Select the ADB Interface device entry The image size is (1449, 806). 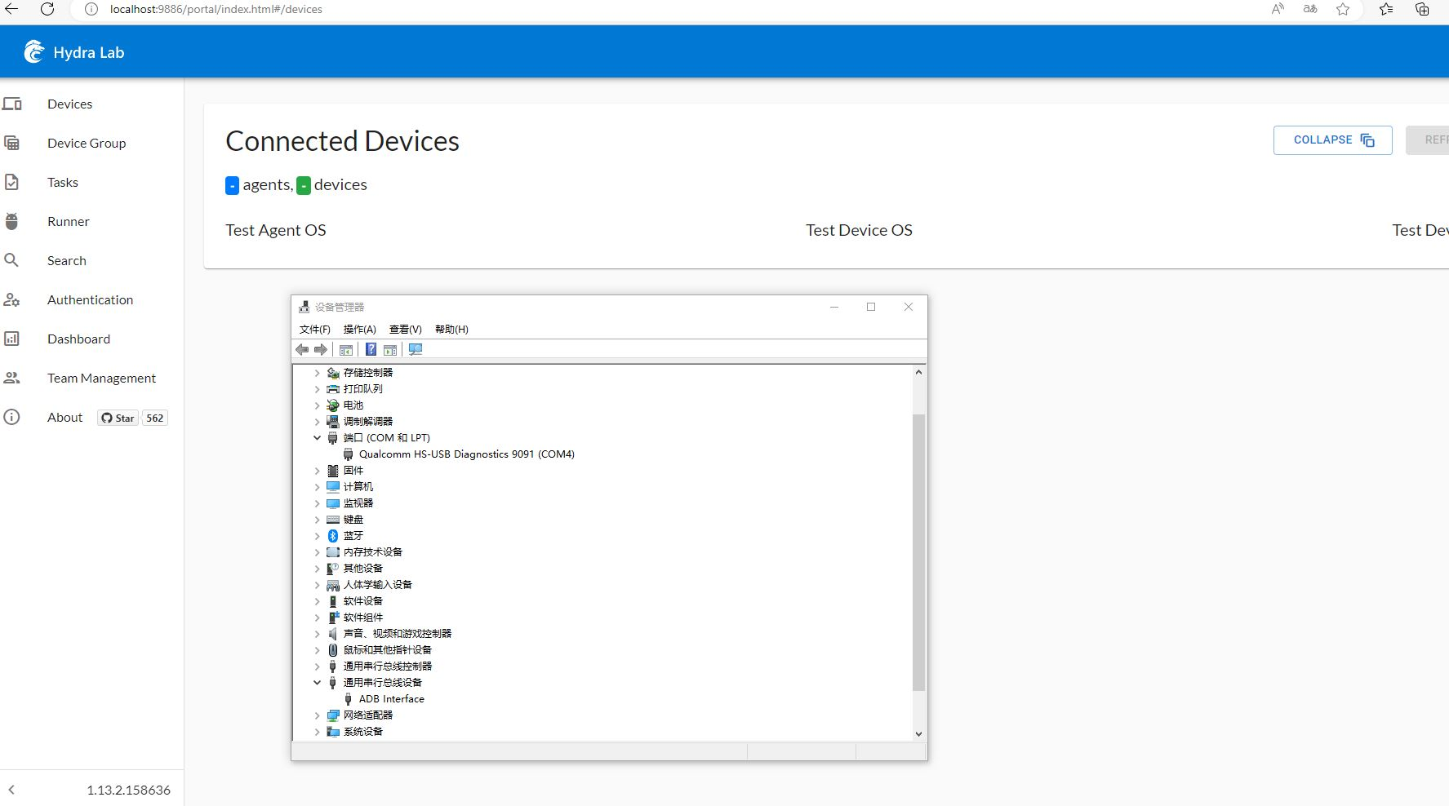tap(391, 698)
